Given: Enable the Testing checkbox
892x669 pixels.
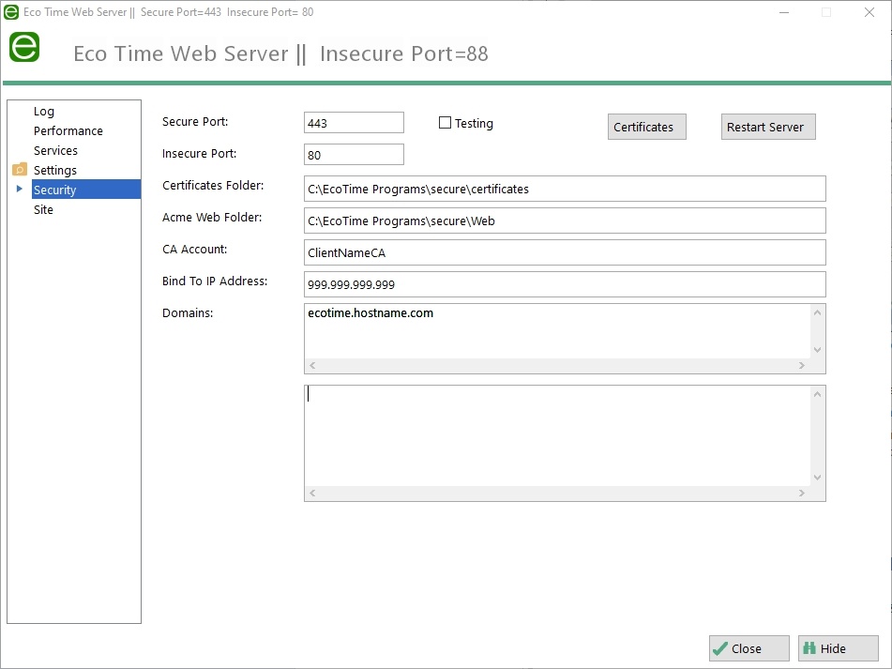Looking at the screenshot, I should click(445, 123).
